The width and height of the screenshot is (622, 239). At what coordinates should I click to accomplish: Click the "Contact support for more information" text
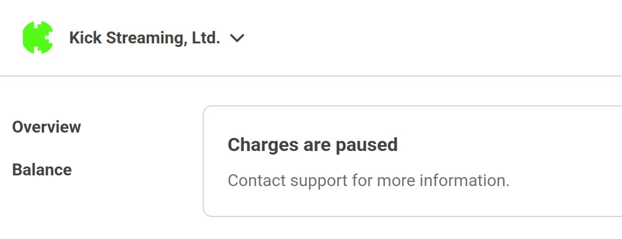pyautogui.click(x=368, y=180)
